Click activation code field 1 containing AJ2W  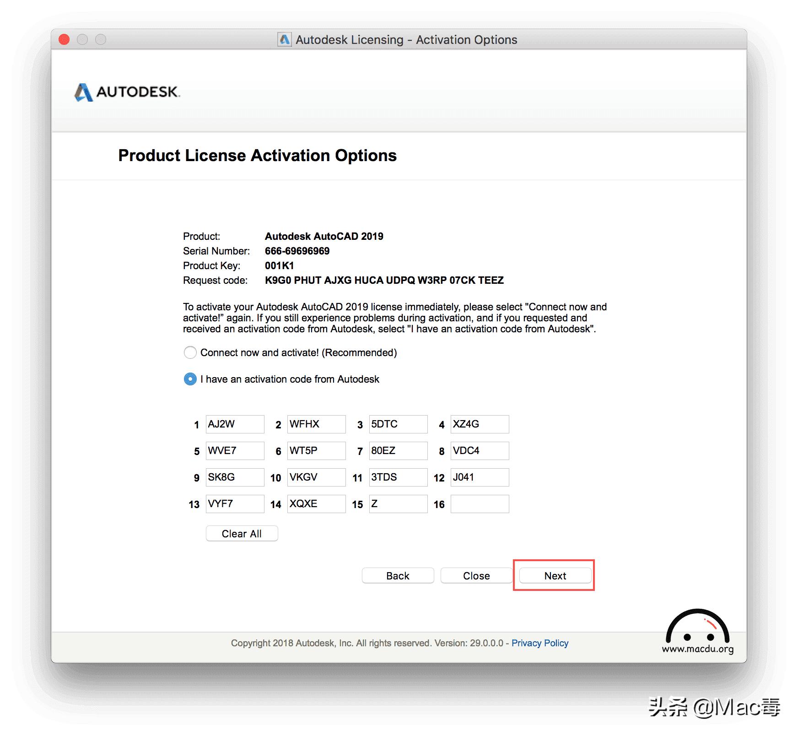click(x=235, y=424)
